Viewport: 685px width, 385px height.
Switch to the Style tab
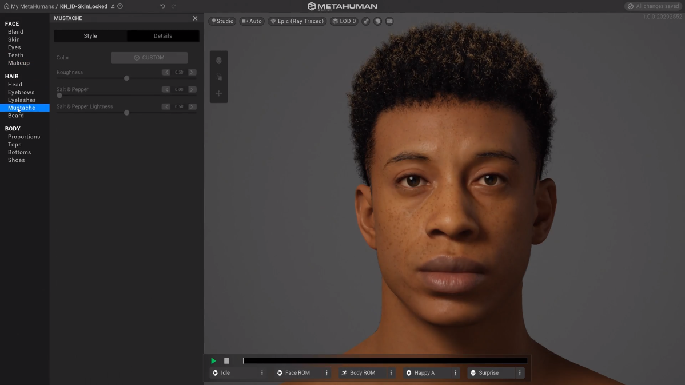tap(90, 36)
